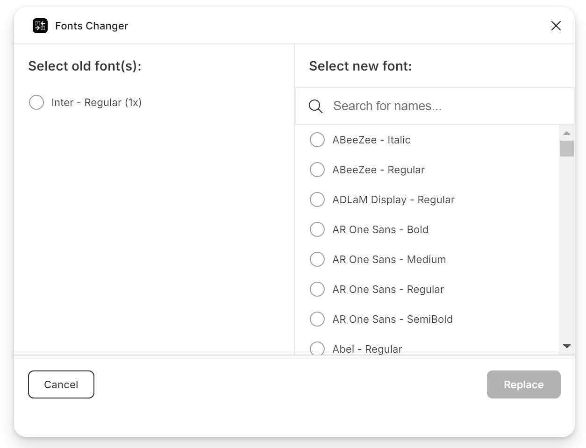
Task: Click the Replace button
Action: coord(523,384)
